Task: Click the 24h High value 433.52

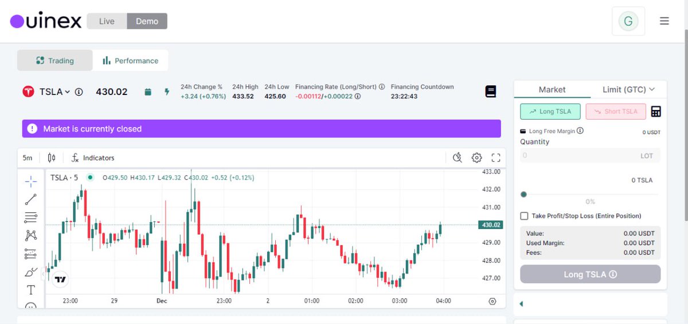Action: coord(243,96)
